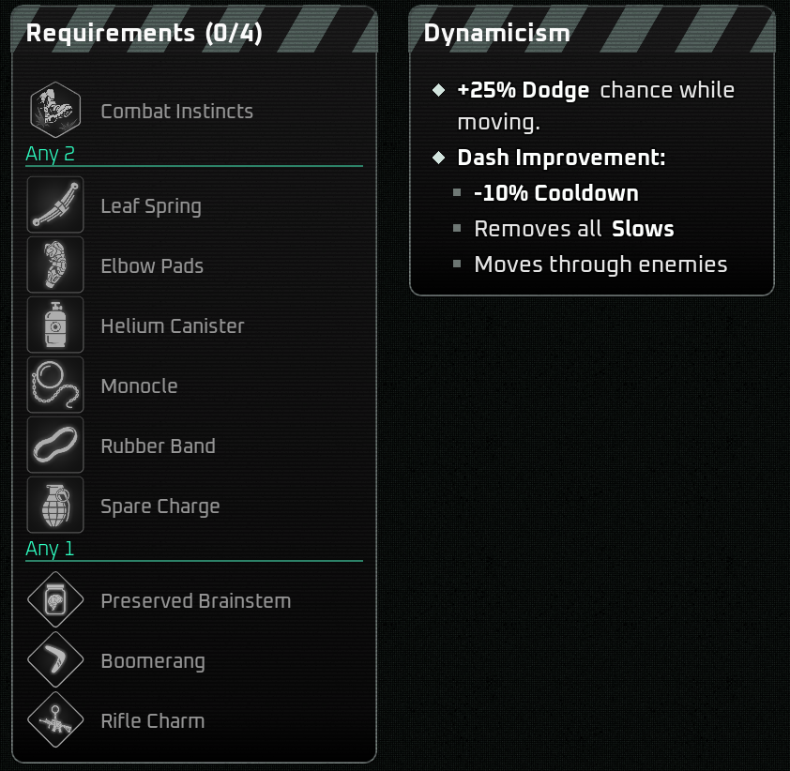This screenshot has height=771, width=790.
Task: Click the Boomerang diamond icon
Action: [x=55, y=660]
